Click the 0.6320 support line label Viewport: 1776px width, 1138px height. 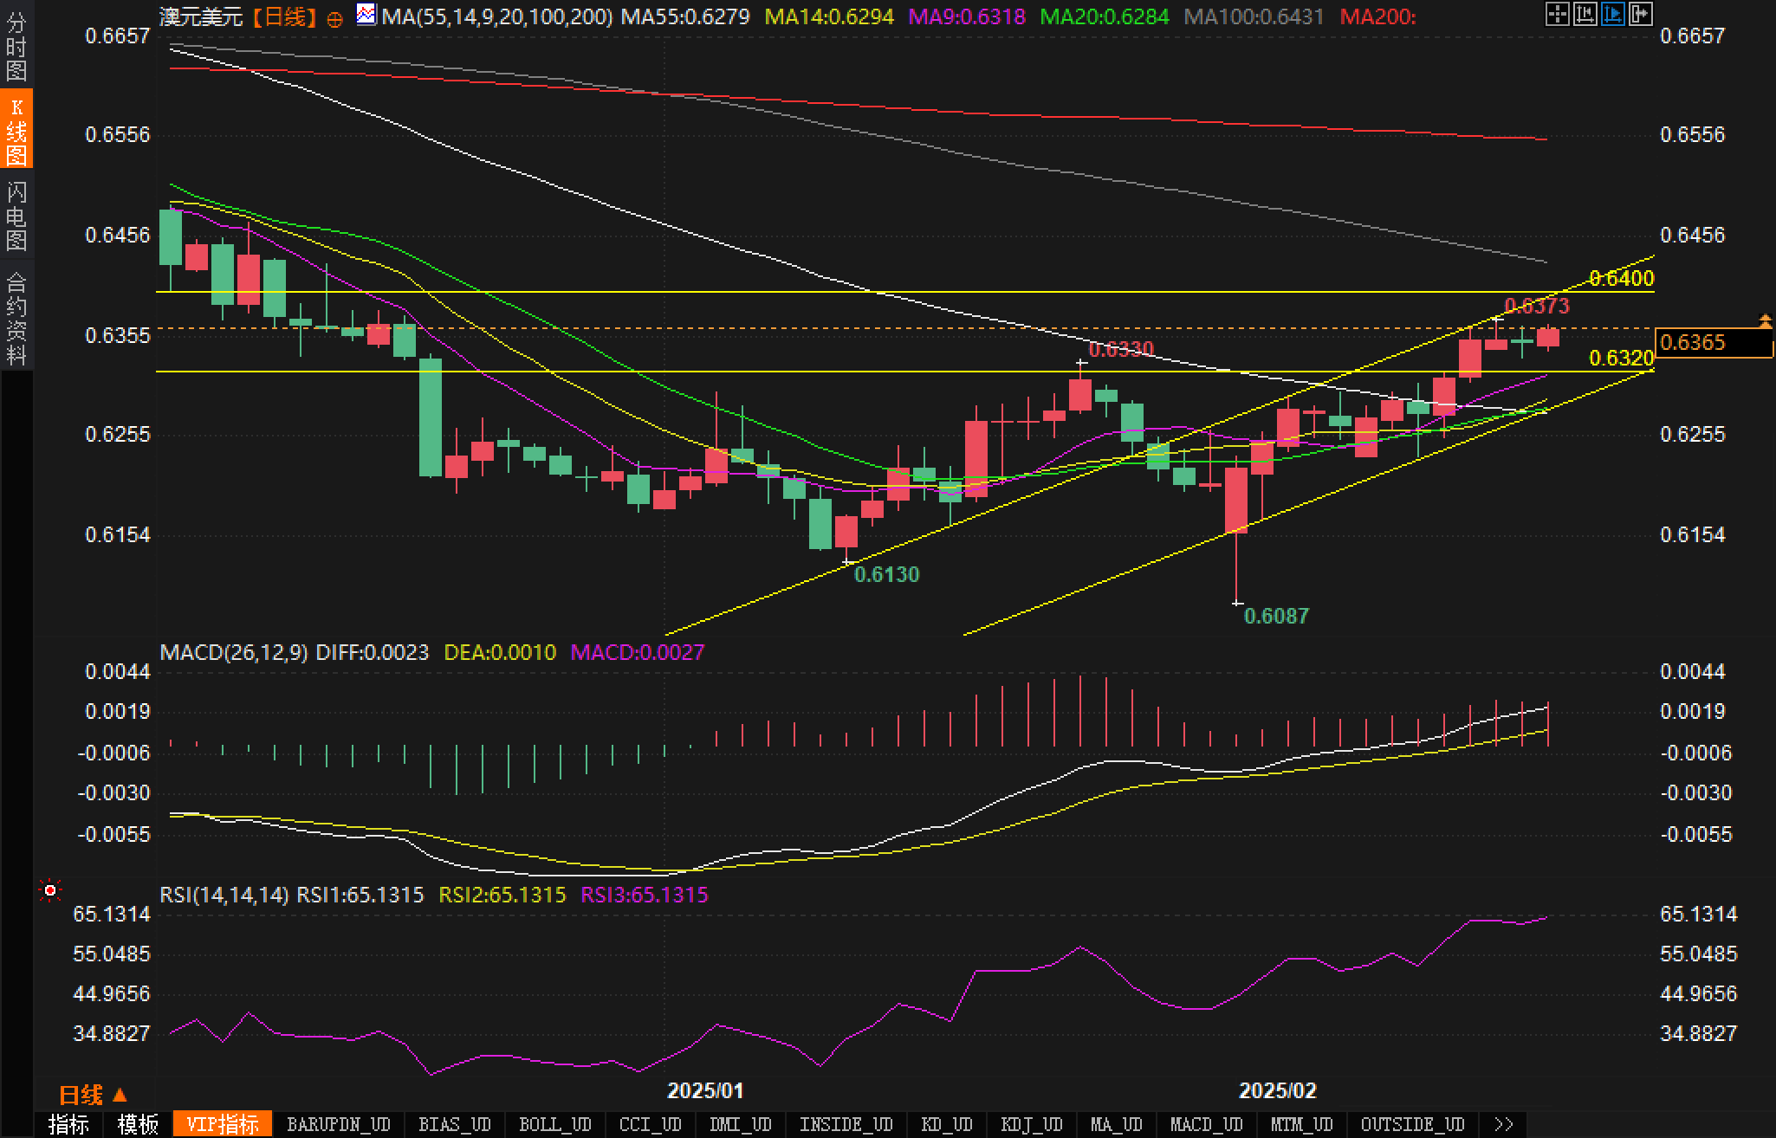pyautogui.click(x=1622, y=358)
